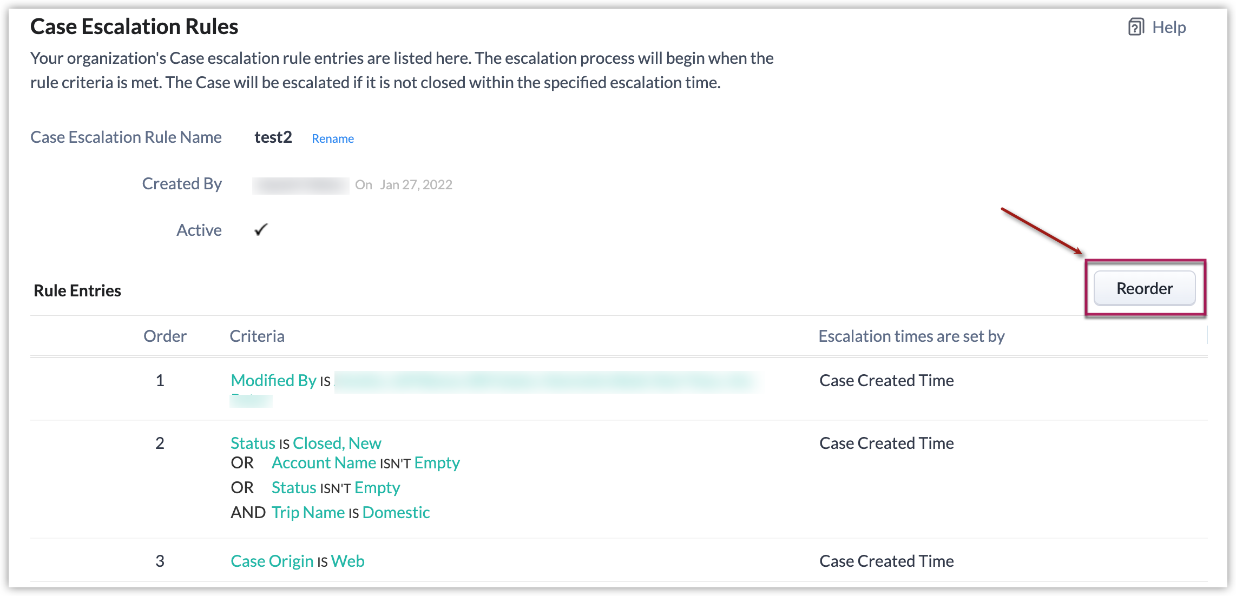Select rule entry order number 1
1236x596 pixels.
pyautogui.click(x=160, y=381)
